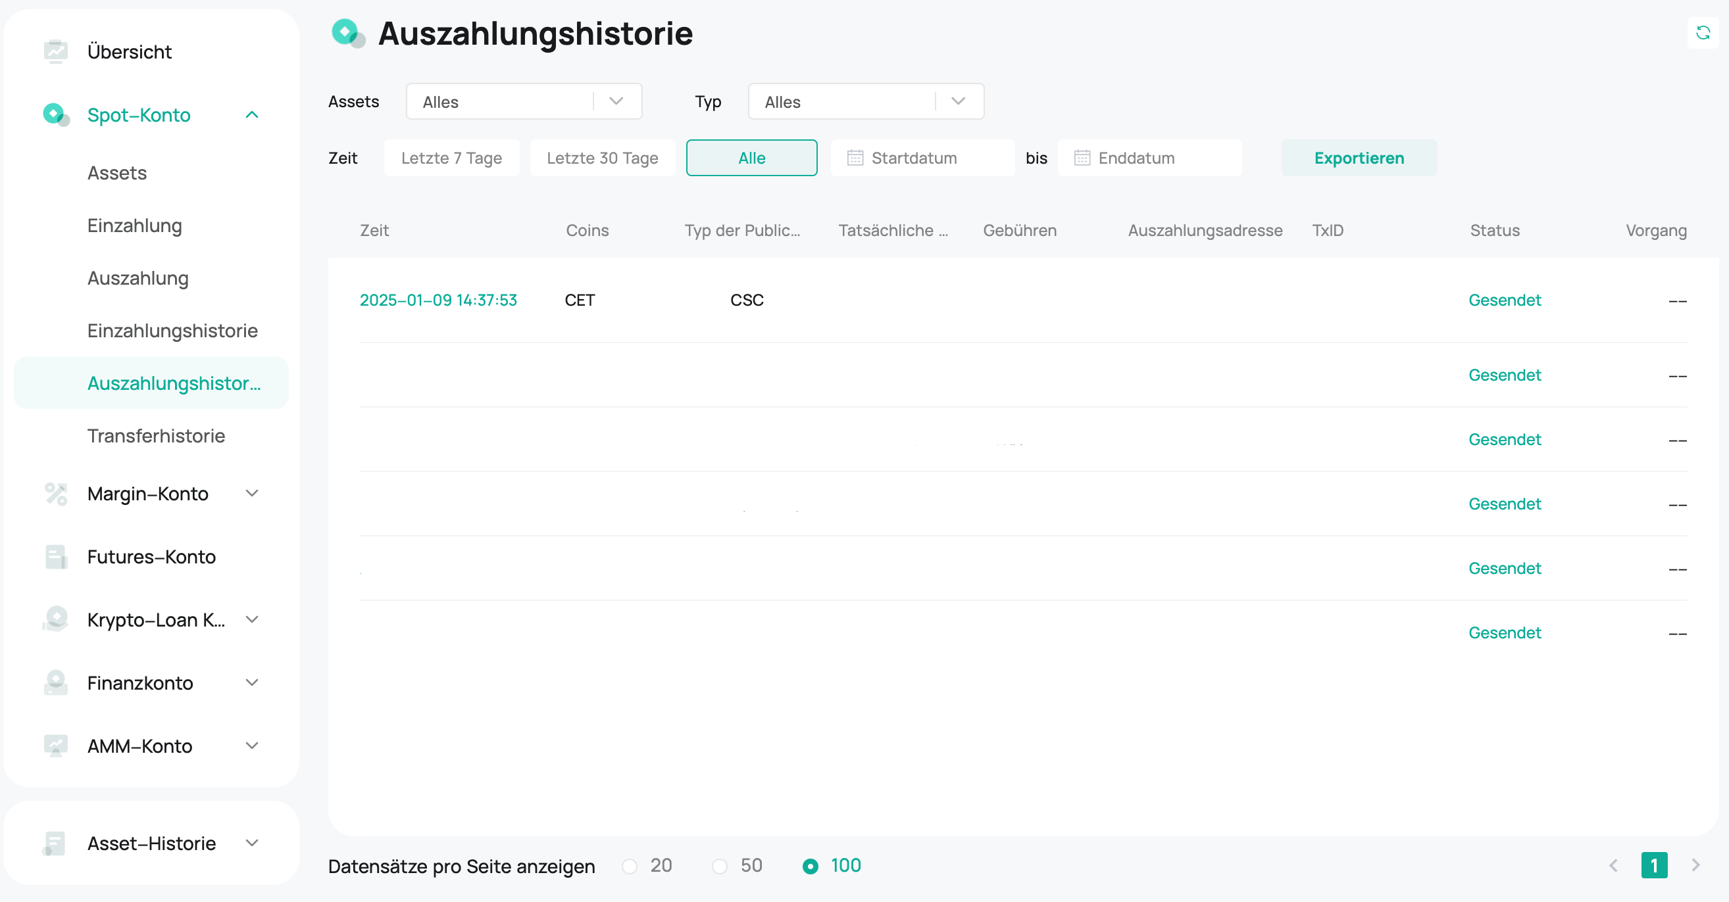Viewport: 1729px width, 902px height.
Task: Click the 2025-01-09 14:37:53 timestamp link
Action: pyautogui.click(x=438, y=300)
